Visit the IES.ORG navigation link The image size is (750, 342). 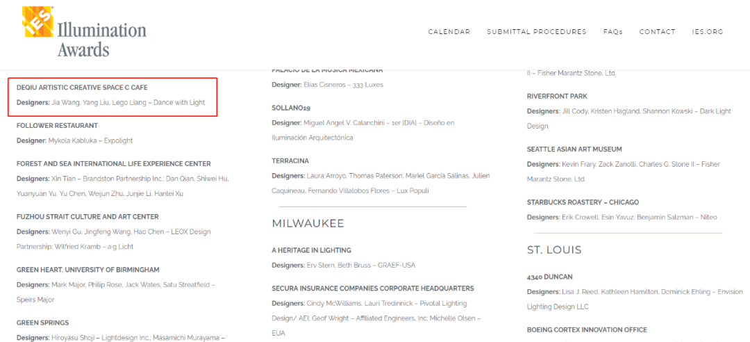coord(708,32)
